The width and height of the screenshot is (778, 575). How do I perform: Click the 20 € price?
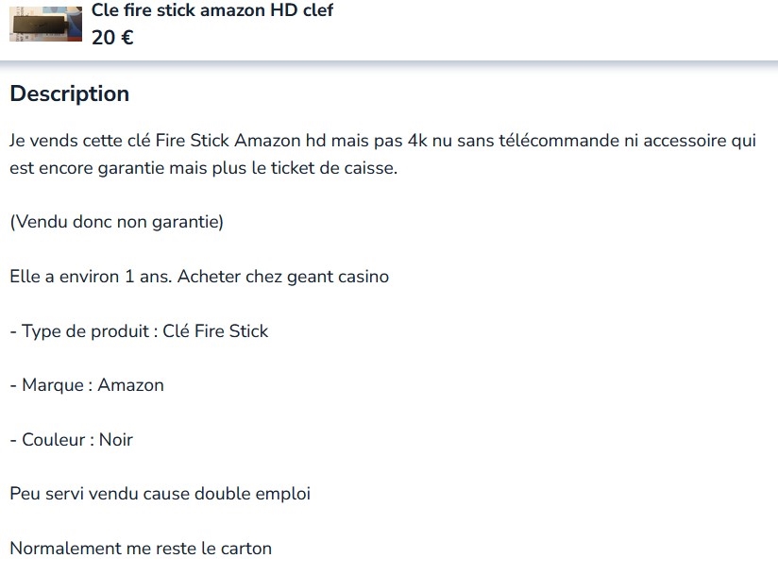tap(112, 38)
